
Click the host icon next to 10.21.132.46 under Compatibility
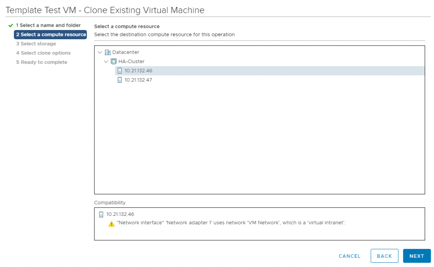[100, 214]
